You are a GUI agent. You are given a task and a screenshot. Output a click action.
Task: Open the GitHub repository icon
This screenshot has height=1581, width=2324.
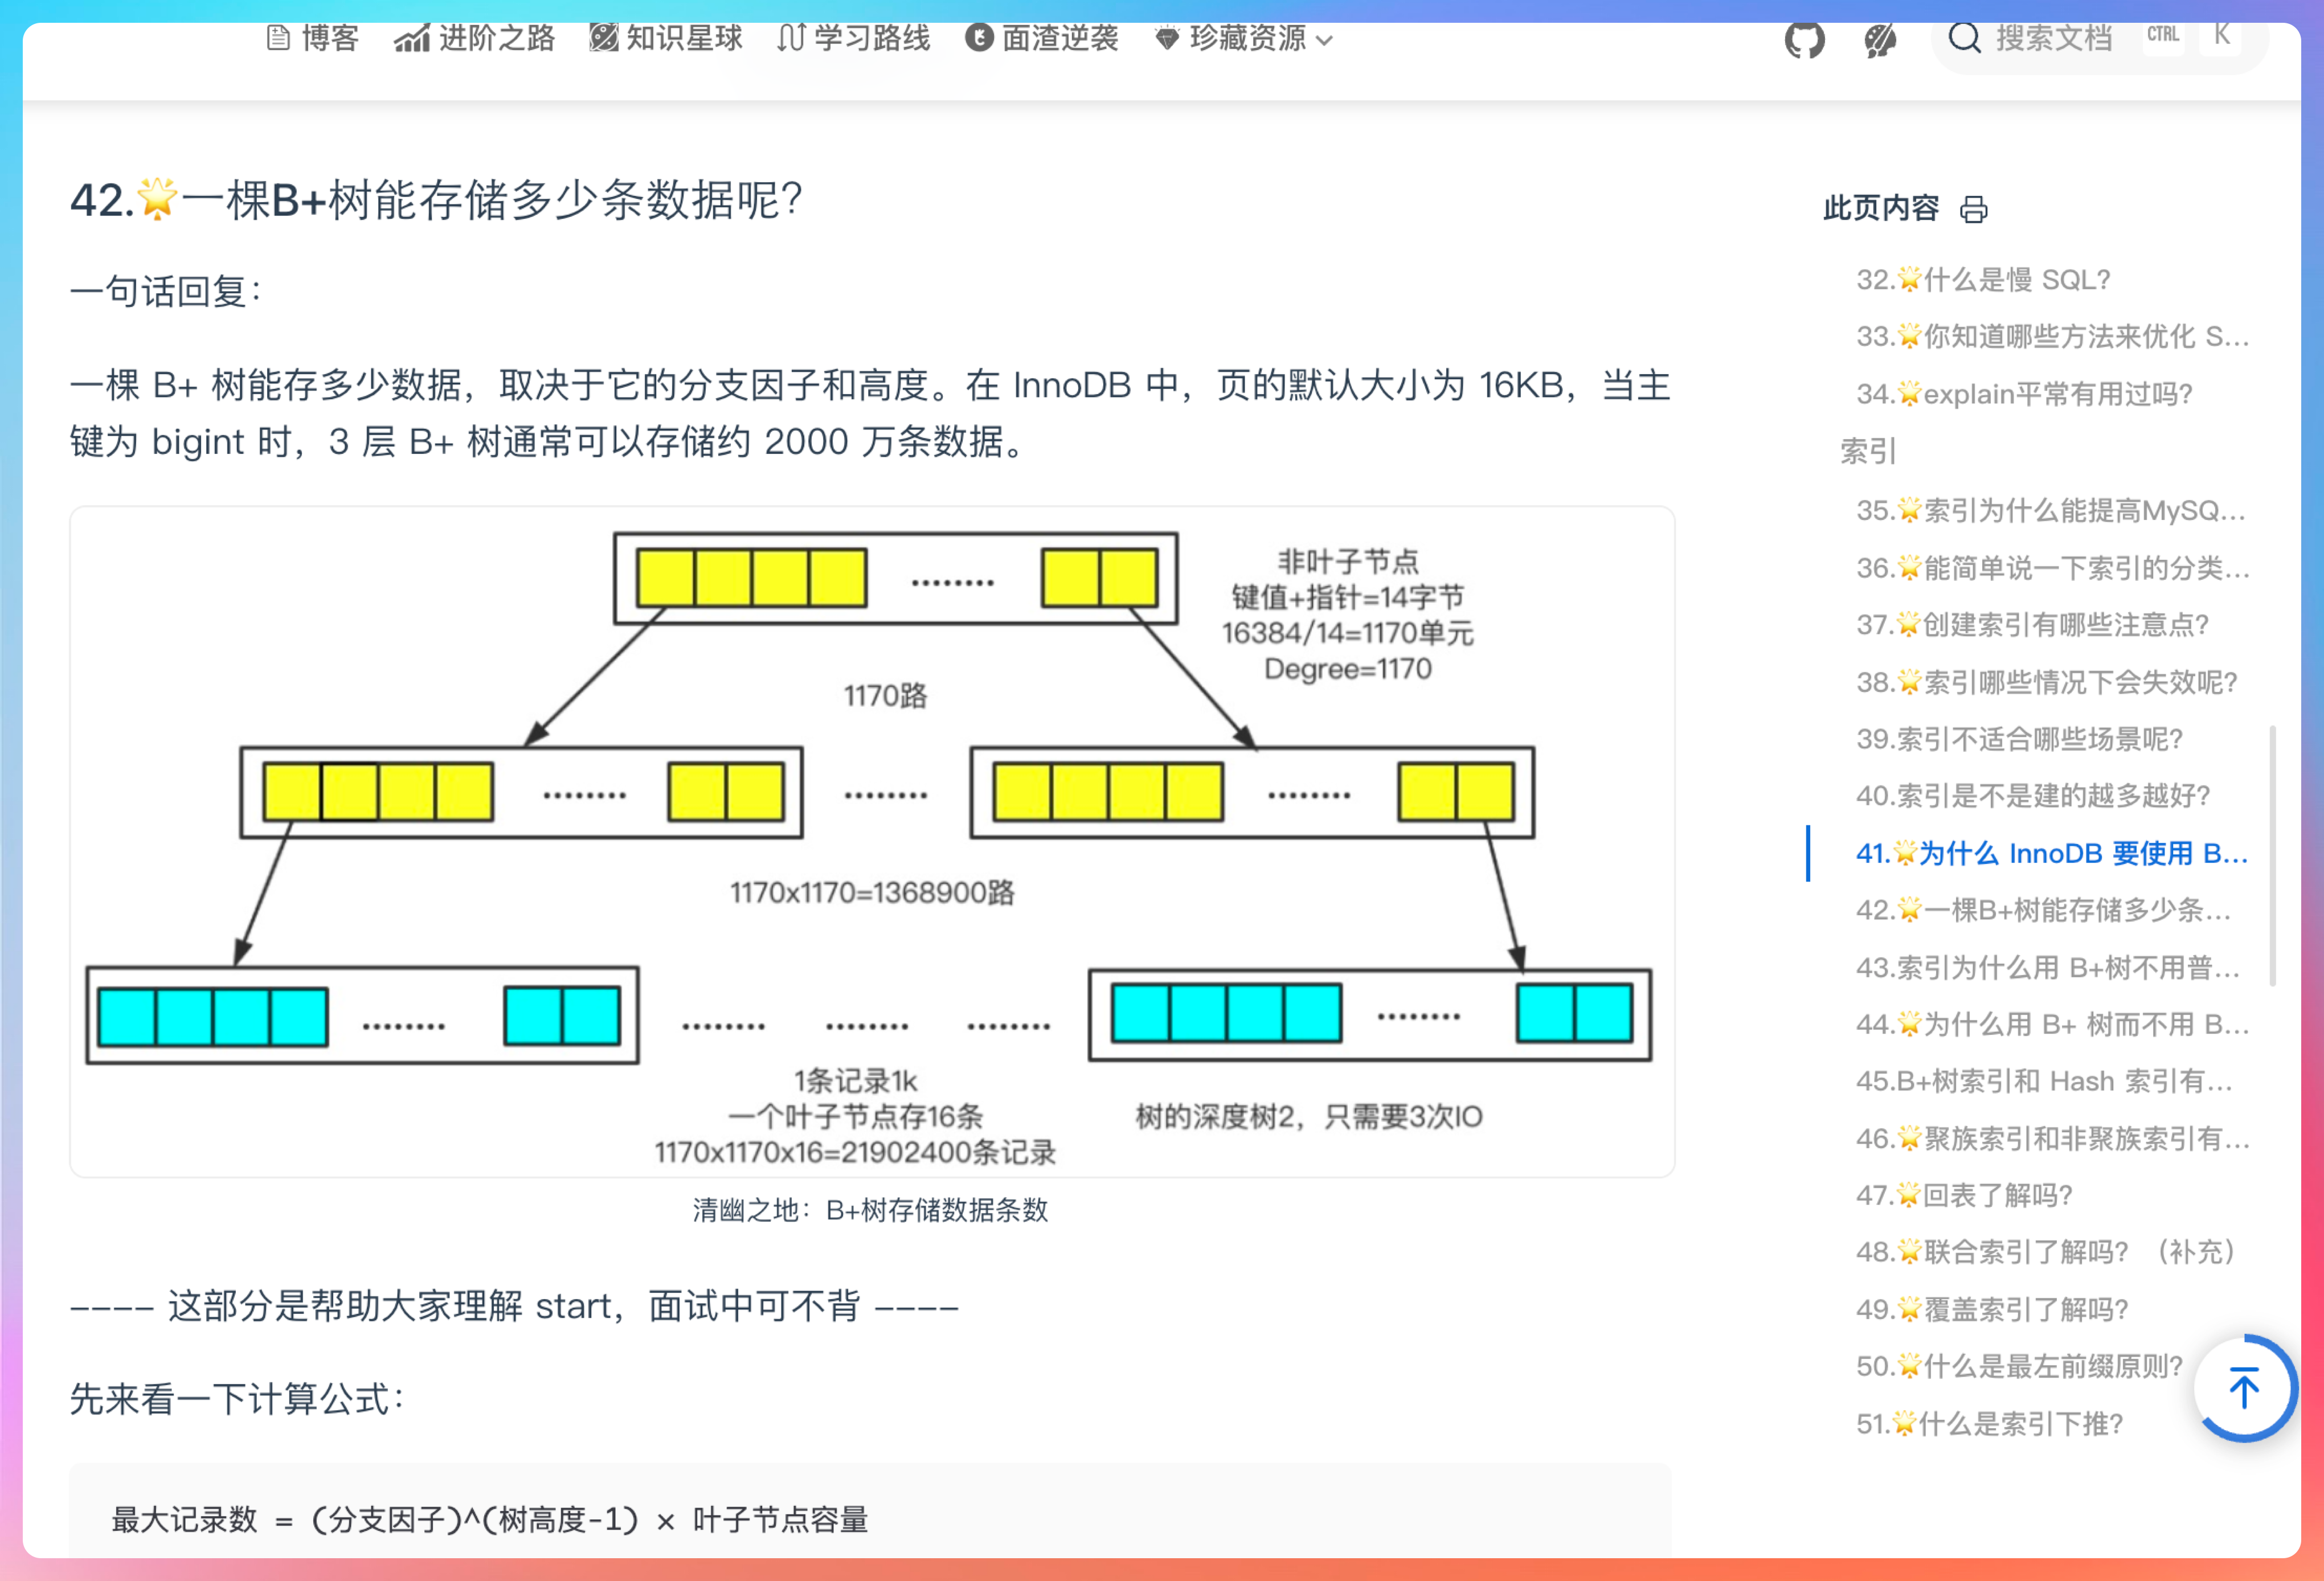click(1804, 40)
